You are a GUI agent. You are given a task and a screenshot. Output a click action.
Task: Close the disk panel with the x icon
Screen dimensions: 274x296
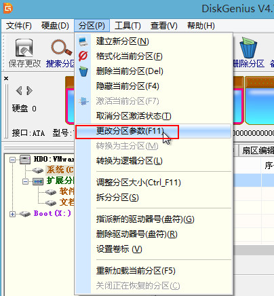6,78
